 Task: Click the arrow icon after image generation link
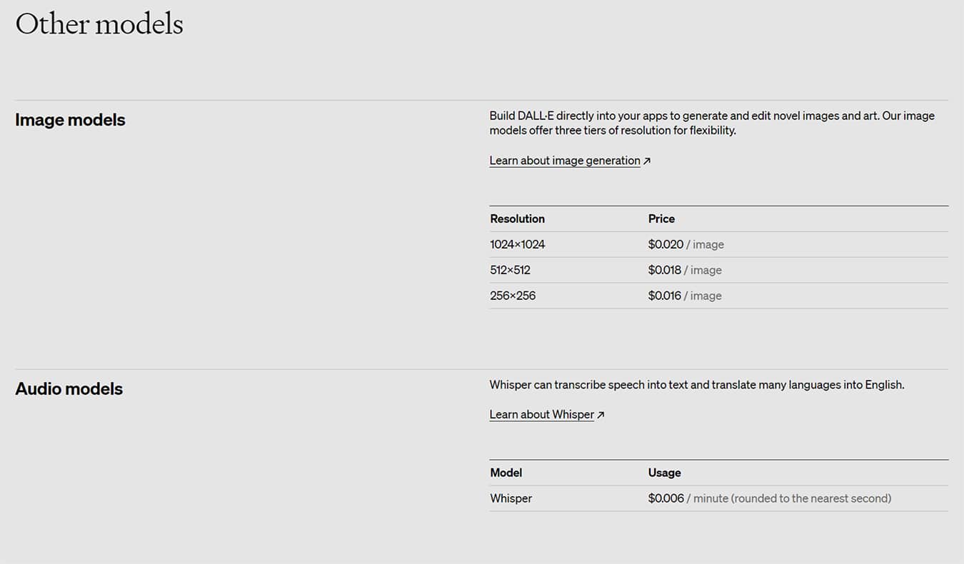[647, 161]
